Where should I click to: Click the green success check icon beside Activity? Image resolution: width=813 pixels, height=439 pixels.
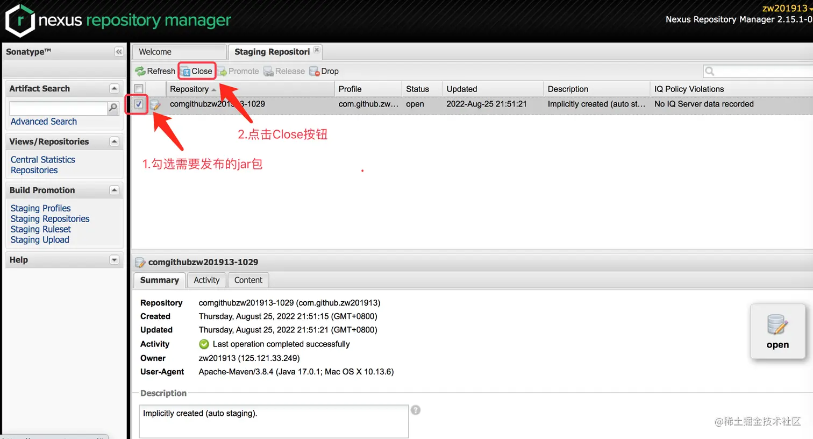pyautogui.click(x=204, y=344)
